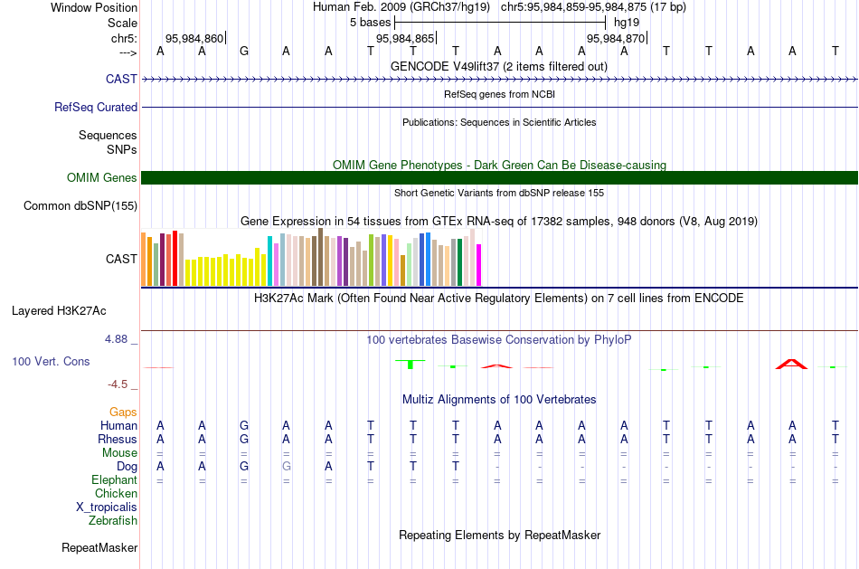This screenshot has width=859, height=569.
Task: Click the H3K27Ac Mark track title
Action: click(x=499, y=299)
